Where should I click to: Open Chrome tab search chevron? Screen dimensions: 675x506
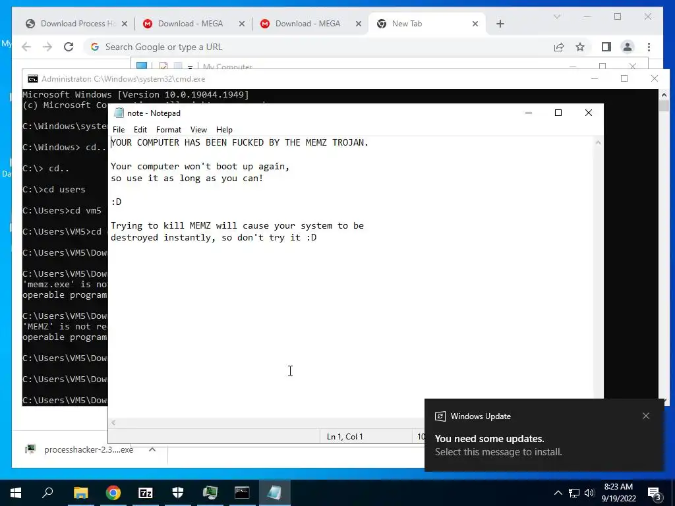(x=556, y=16)
